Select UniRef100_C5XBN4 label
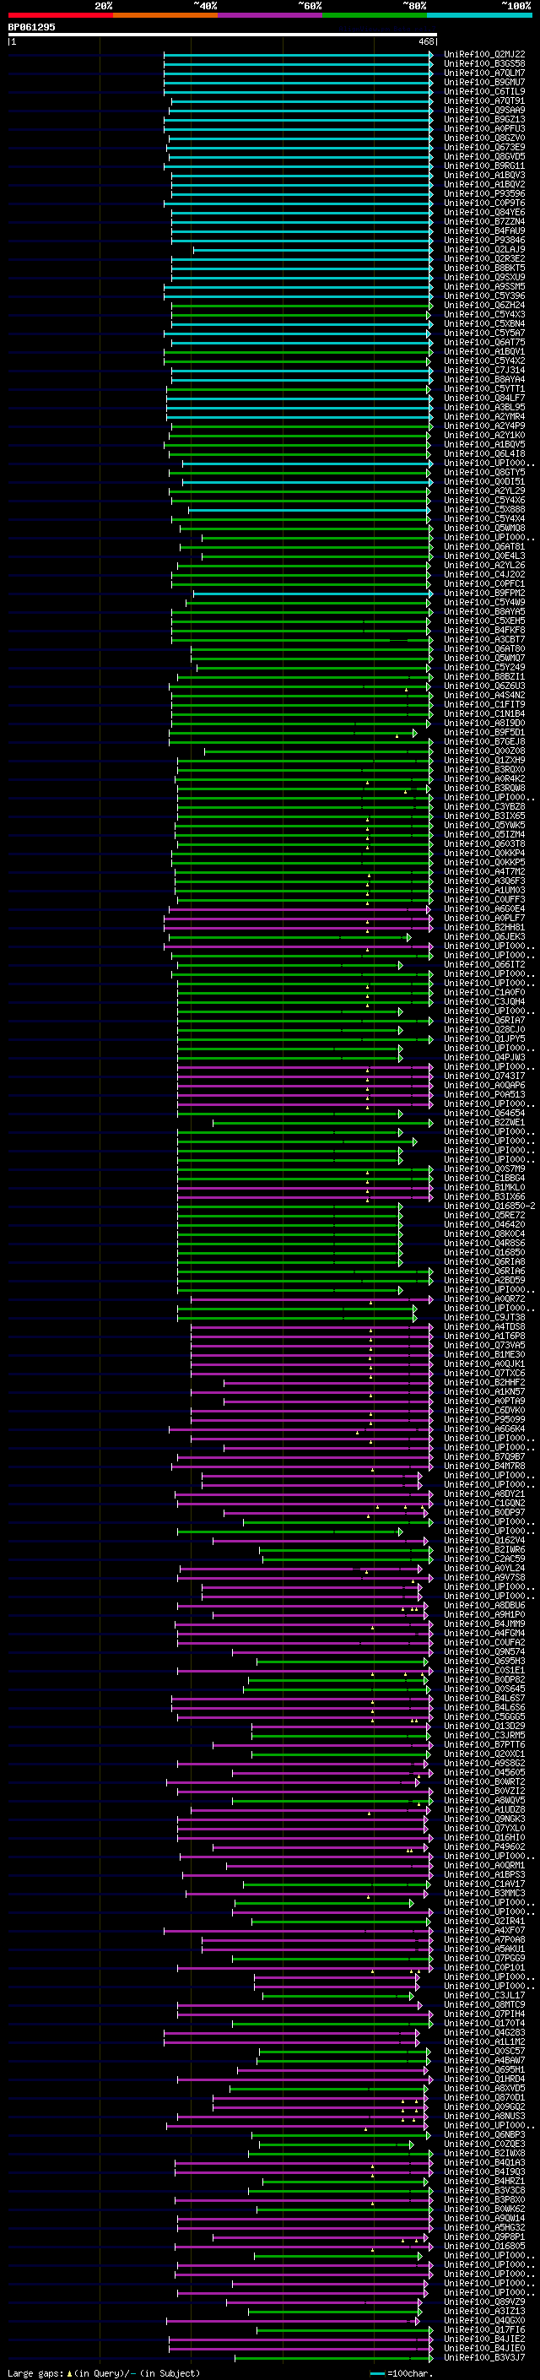 (483, 323)
